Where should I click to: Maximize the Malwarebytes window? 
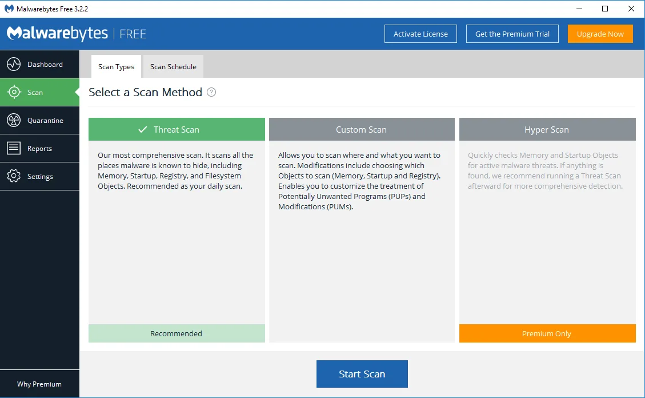(x=604, y=9)
